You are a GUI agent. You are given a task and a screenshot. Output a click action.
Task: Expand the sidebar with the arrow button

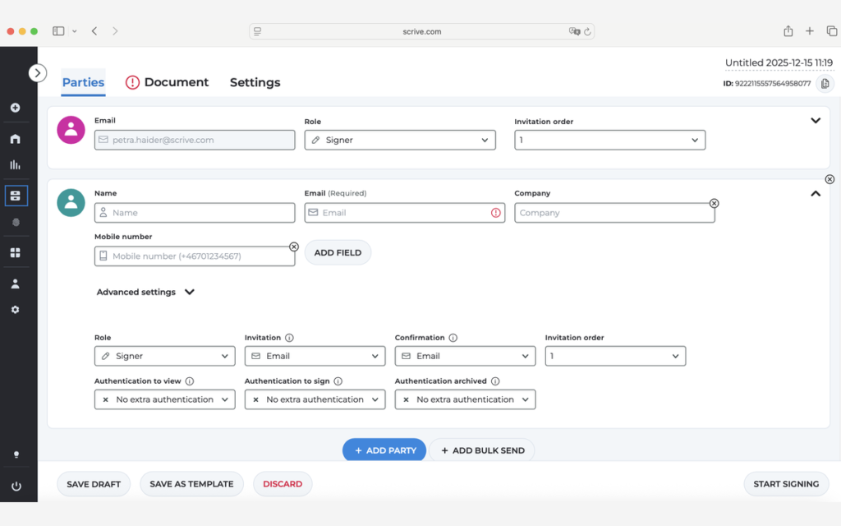point(38,73)
